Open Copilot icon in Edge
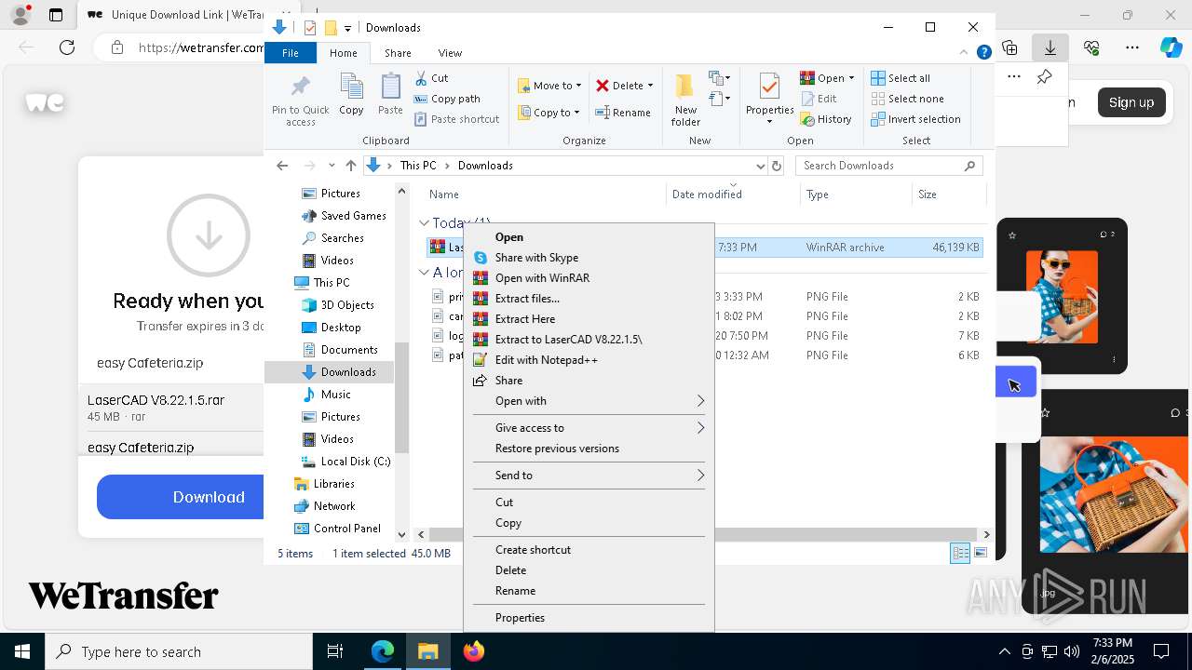 tap(1171, 47)
